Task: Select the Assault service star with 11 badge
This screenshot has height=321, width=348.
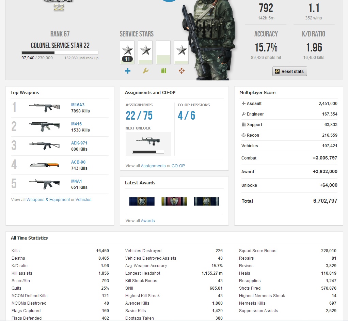Action: pos(127,52)
